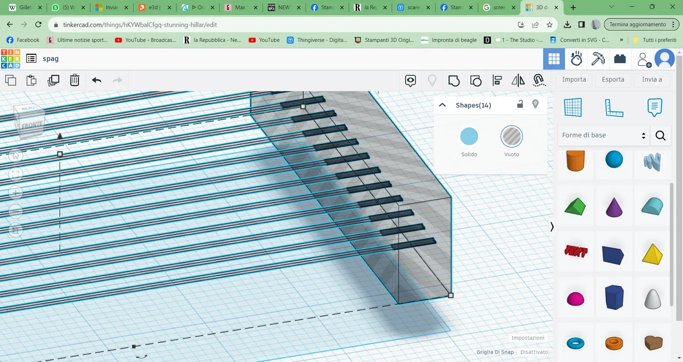Open the Align tool

click(x=497, y=80)
